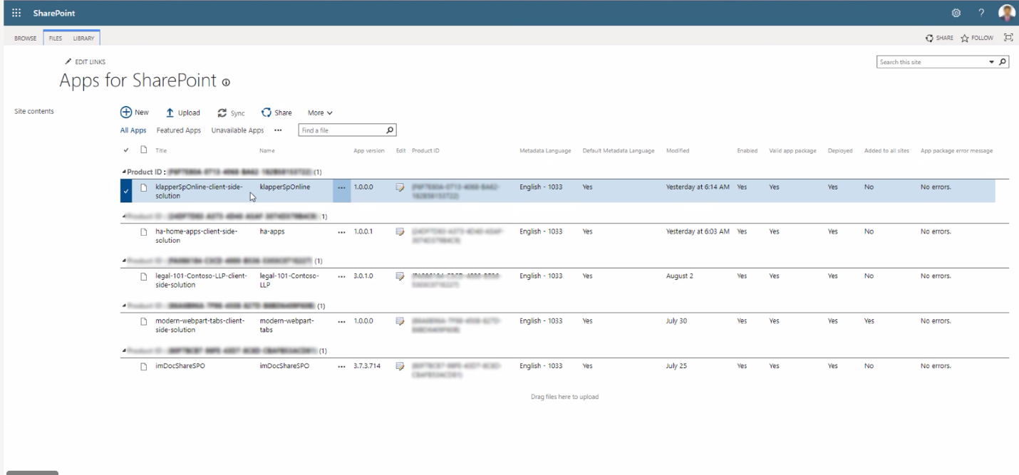Deselect the checked klapperSpOnline row checkbox
This screenshot has height=475, width=1019.
pyautogui.click(x=126, y=192)
